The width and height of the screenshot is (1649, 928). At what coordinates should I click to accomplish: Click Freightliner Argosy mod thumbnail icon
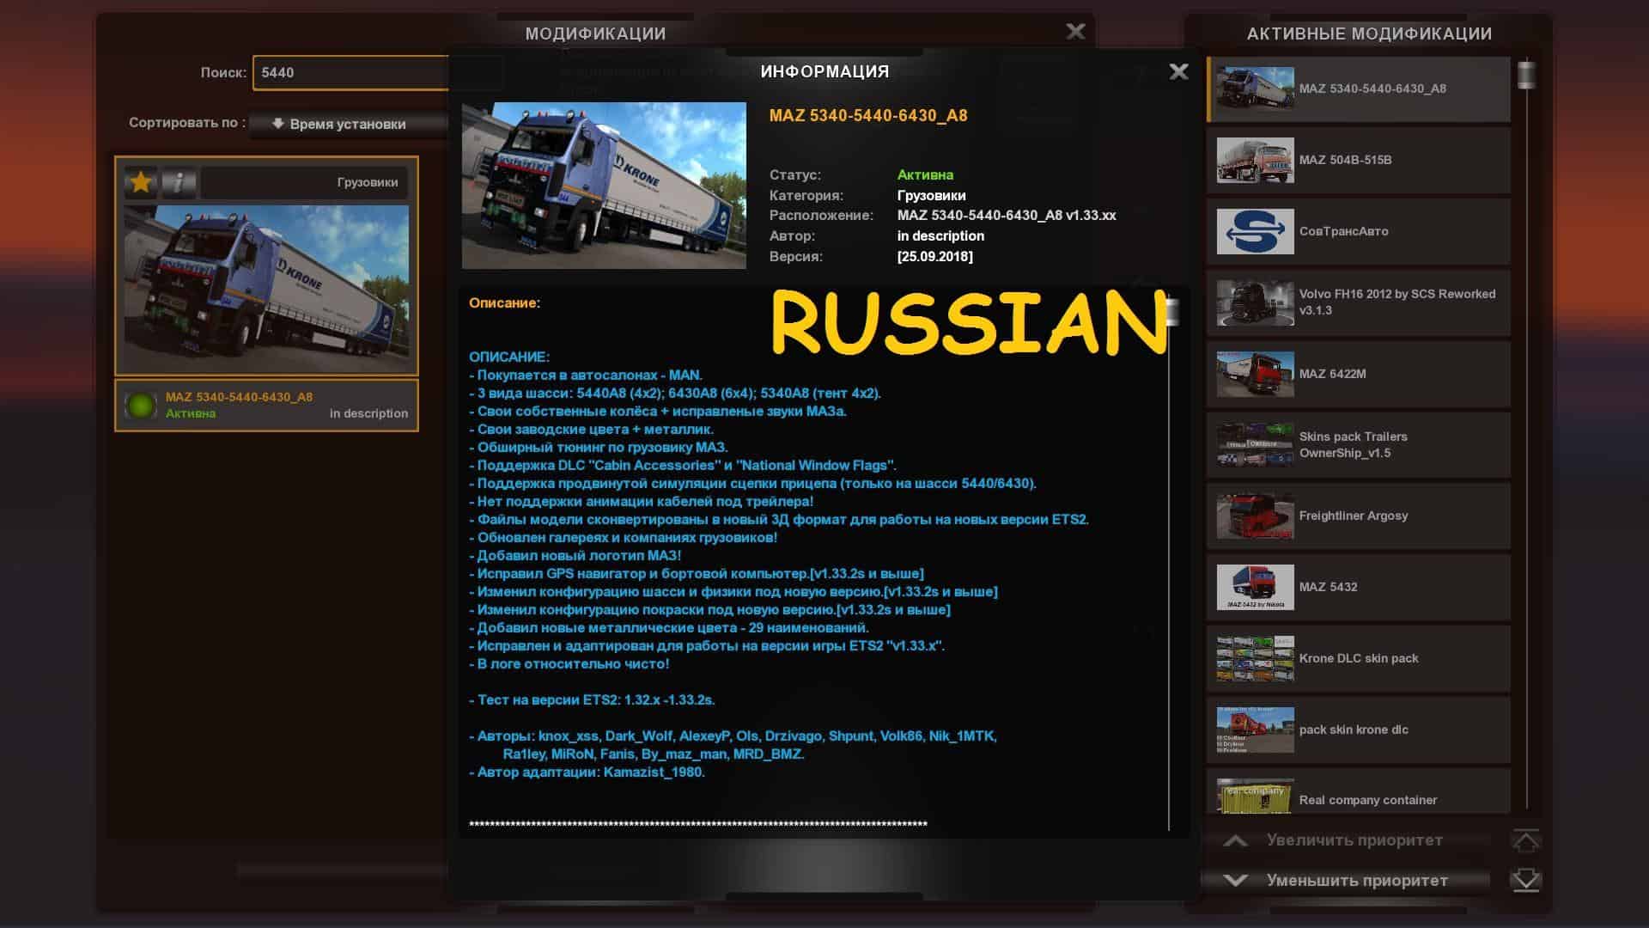click(1255, 516)
